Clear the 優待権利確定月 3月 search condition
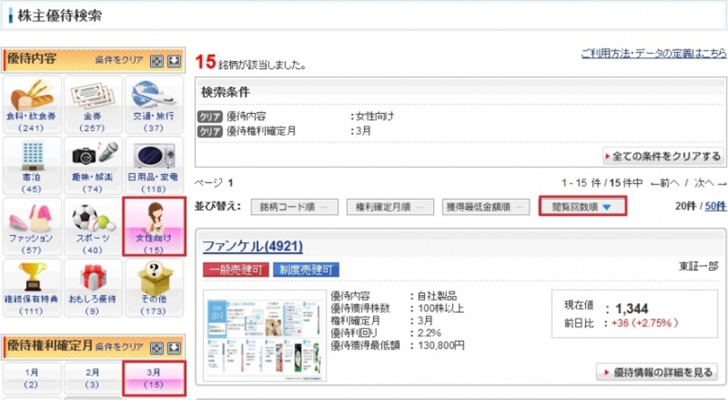Image resolution: width=728 pixels, height=400 pixels. click(210, 131)
